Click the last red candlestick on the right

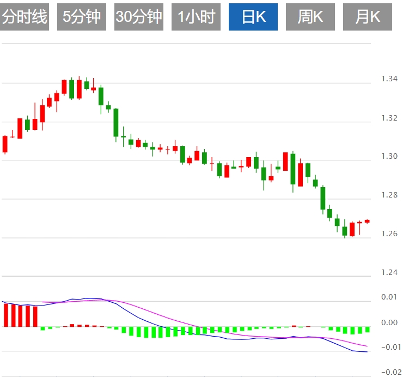pos(367,221)
